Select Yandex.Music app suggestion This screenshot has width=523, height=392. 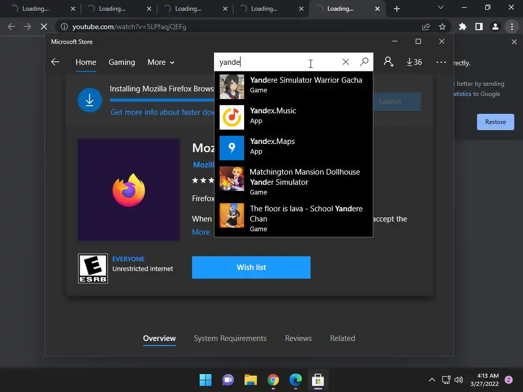(294, 117)
